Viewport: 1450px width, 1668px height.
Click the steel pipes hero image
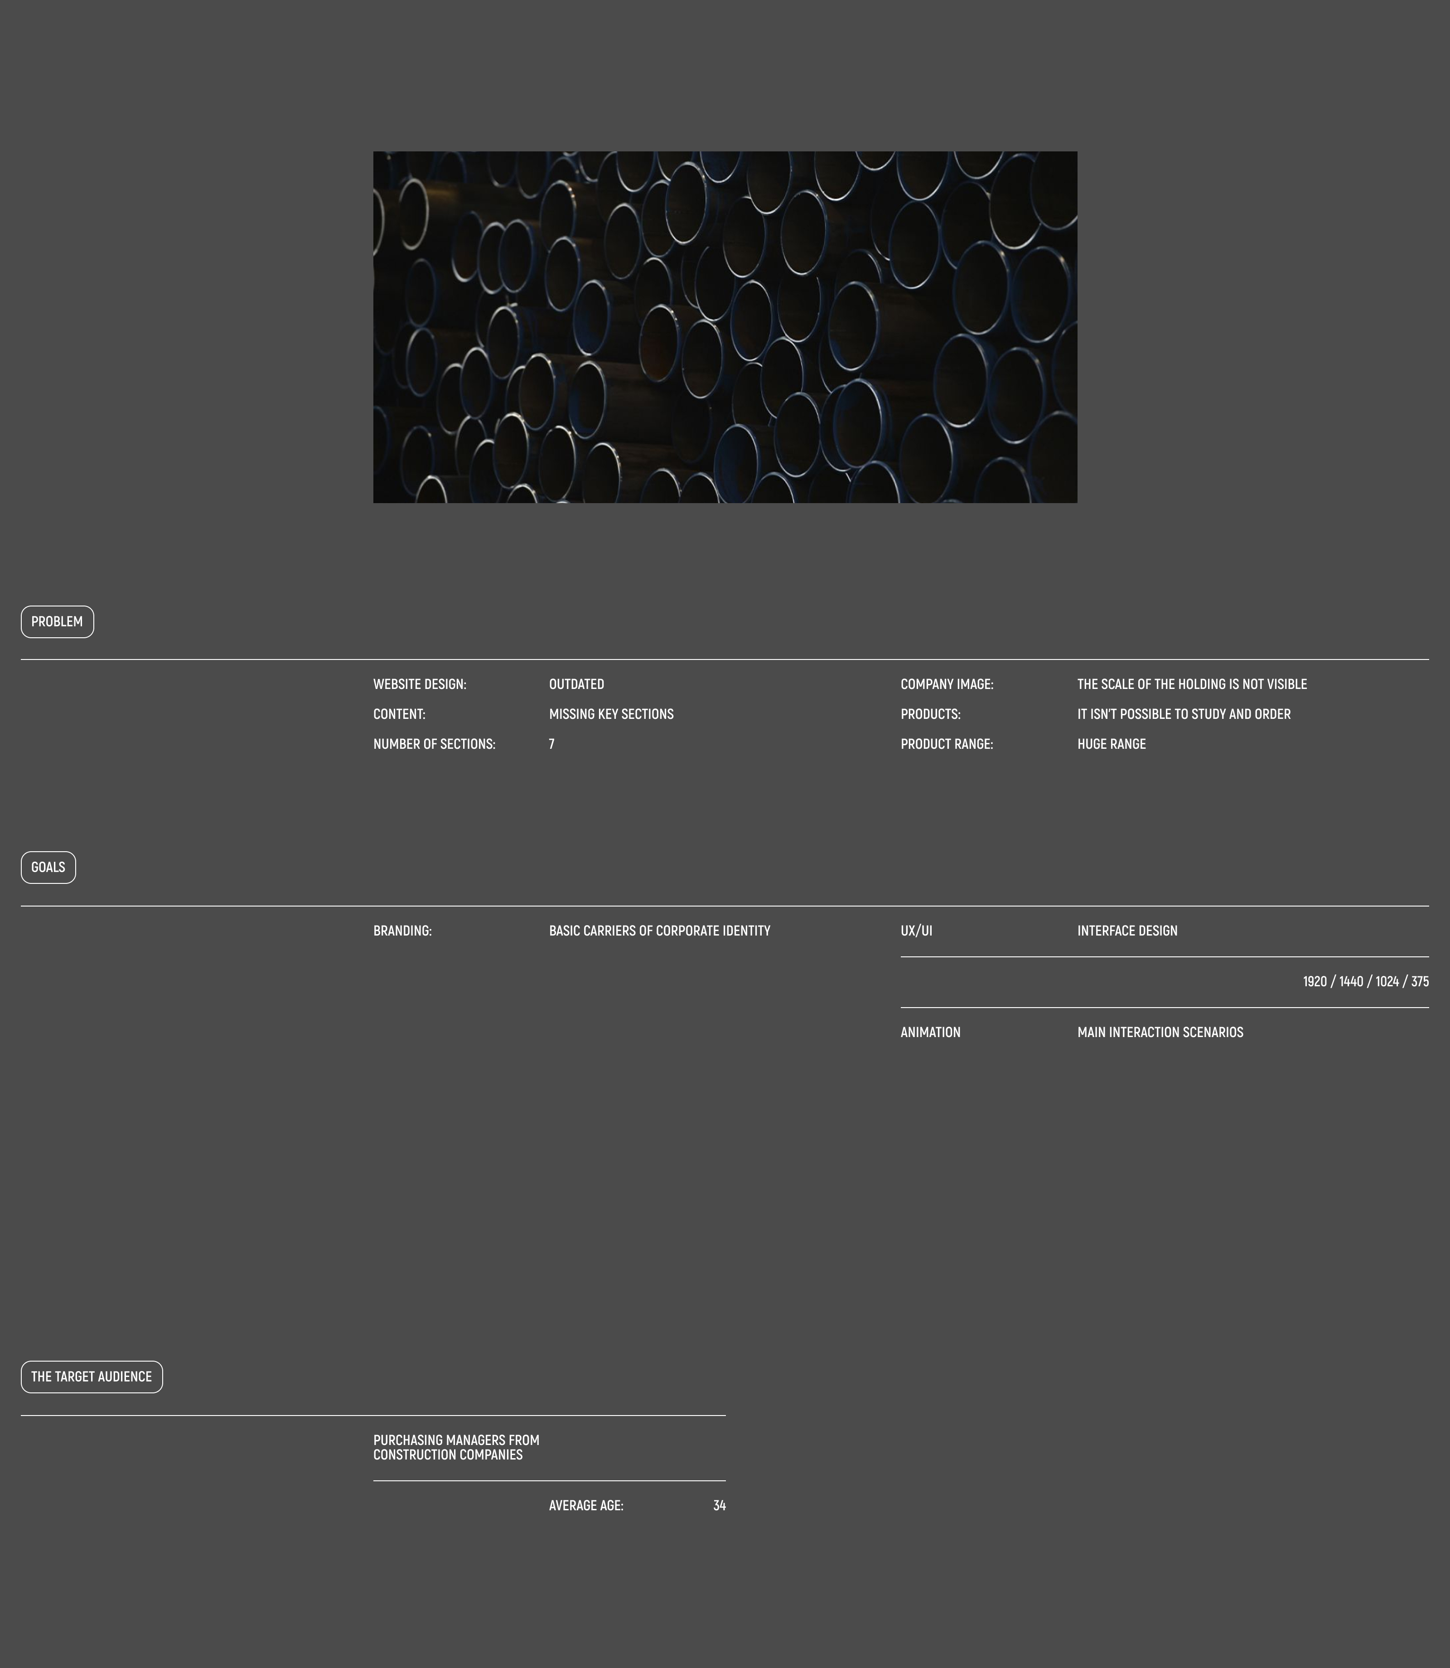coord(724,327)
